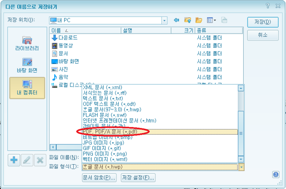286x189 pixels.
Task: Click the 취소 button
Action: pos(263,35)
